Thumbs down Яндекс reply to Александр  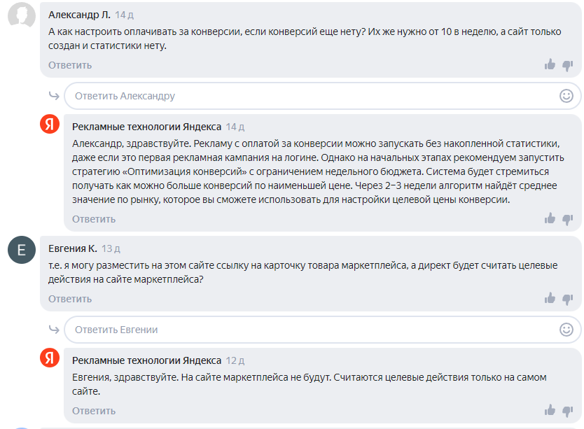(x=567, y=218)
